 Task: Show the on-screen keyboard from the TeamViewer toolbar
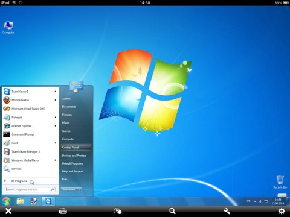click(63, 211)
